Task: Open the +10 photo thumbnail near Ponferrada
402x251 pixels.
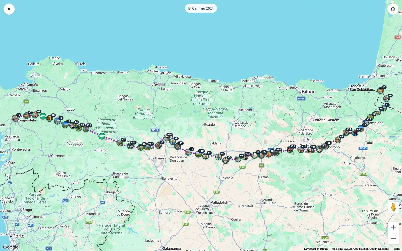Action: 130,145
